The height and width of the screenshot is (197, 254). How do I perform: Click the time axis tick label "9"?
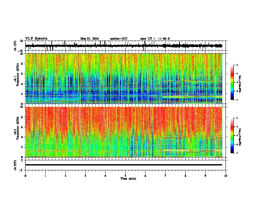(205, 176)
